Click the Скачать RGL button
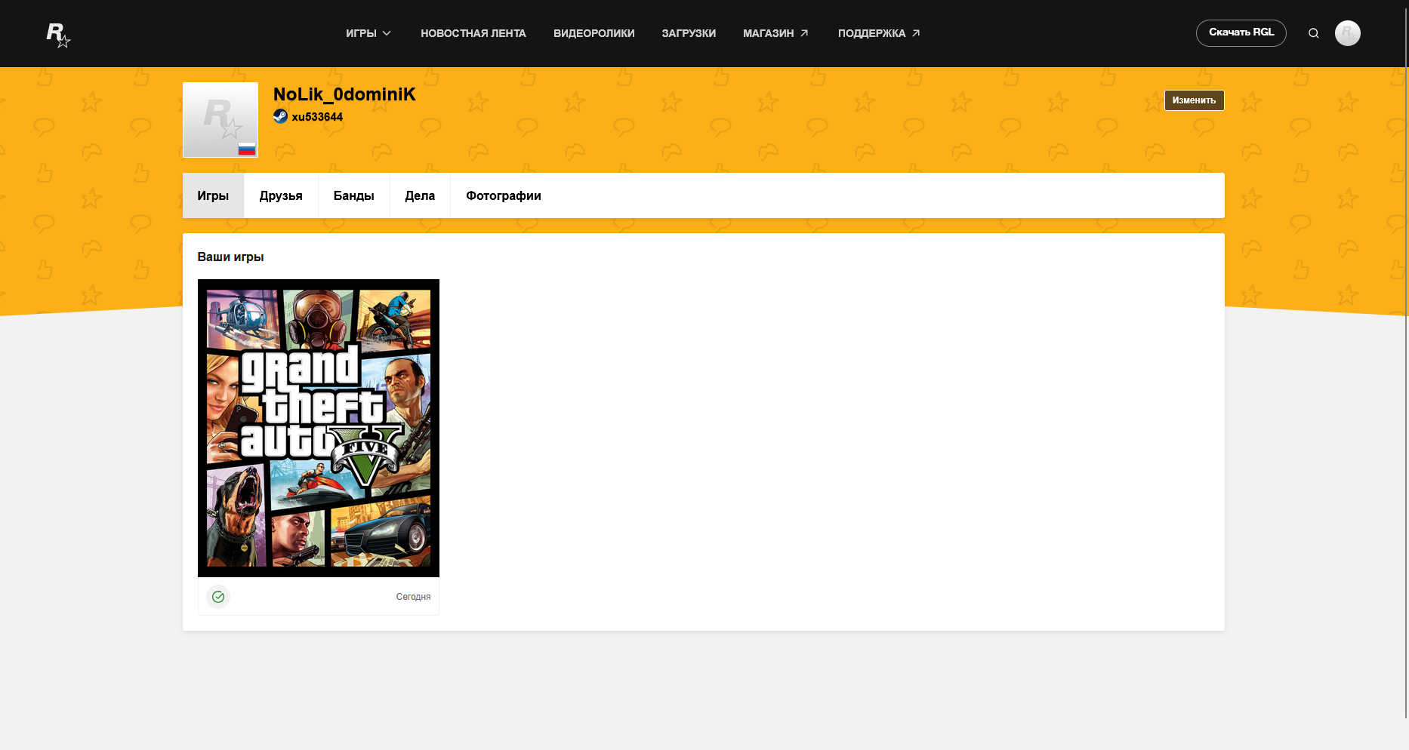 pyautogui.click(x=1241, y=33)
